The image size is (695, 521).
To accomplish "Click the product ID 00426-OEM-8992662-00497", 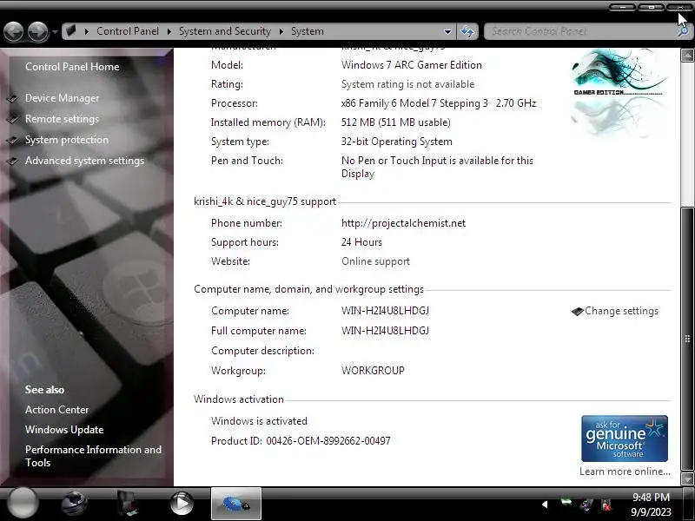I will tap(328, 441).
